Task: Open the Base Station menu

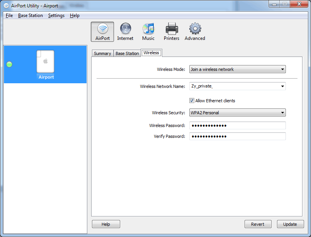Action: click(31, 15)
